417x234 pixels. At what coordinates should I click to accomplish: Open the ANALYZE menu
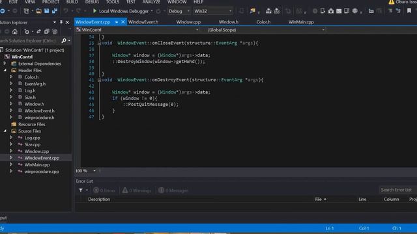151,2
